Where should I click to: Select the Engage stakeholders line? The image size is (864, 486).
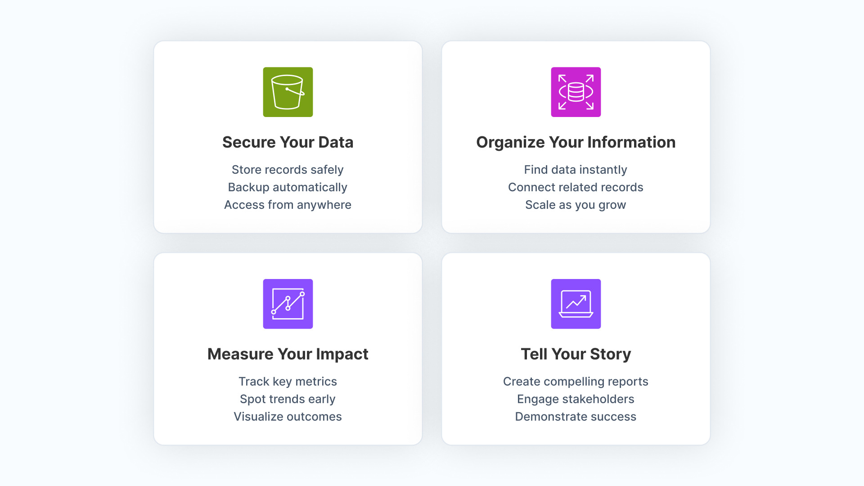coord(576,399)
